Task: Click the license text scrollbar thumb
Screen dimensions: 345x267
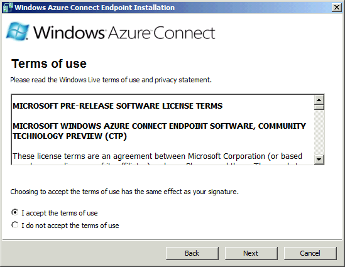Action: click(x=319, y=107)
